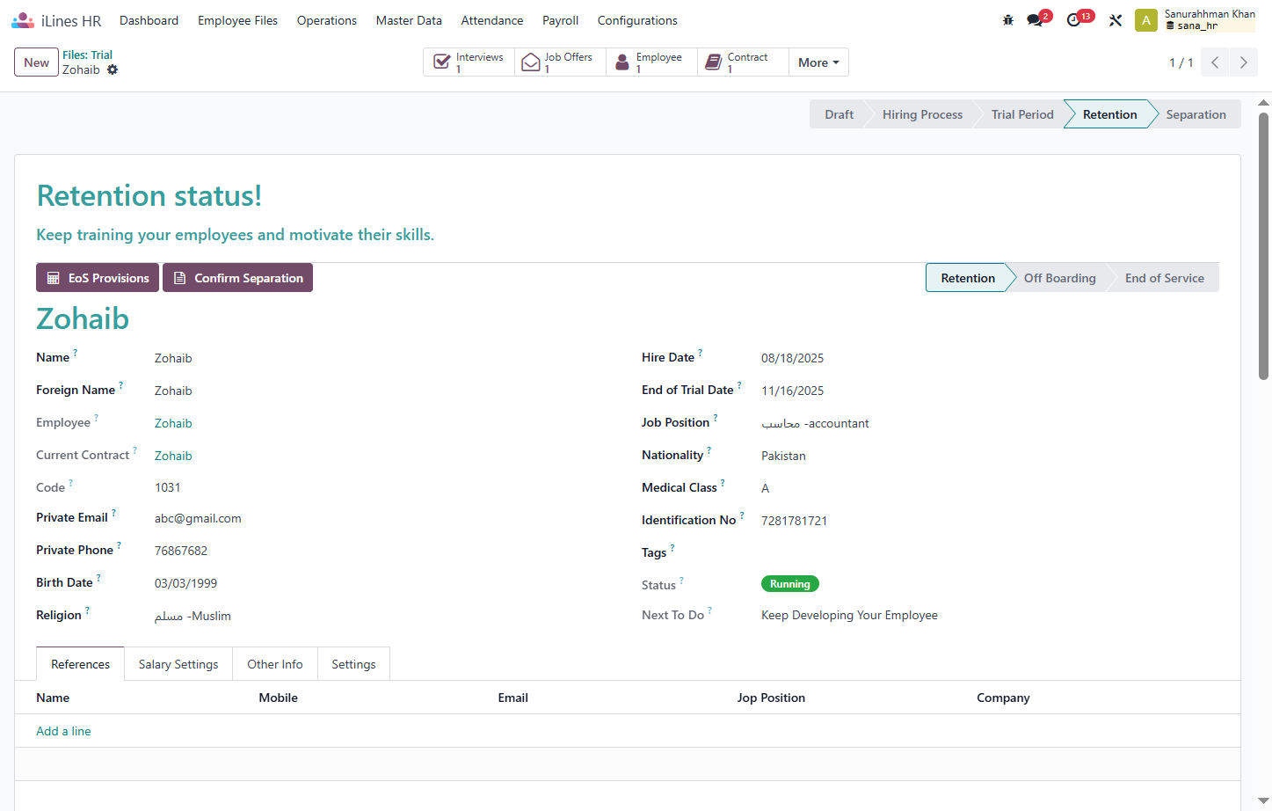Click the Add a line link
Viewport: 1272px width, 811px height.
click(63, 731)
